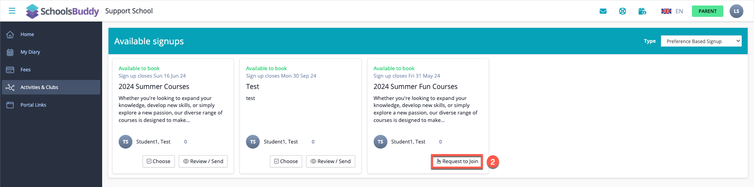Viewport: 754px width, 187px height.
Task: Open the calendar bookings icon in header
Action: tap(642, 11)
